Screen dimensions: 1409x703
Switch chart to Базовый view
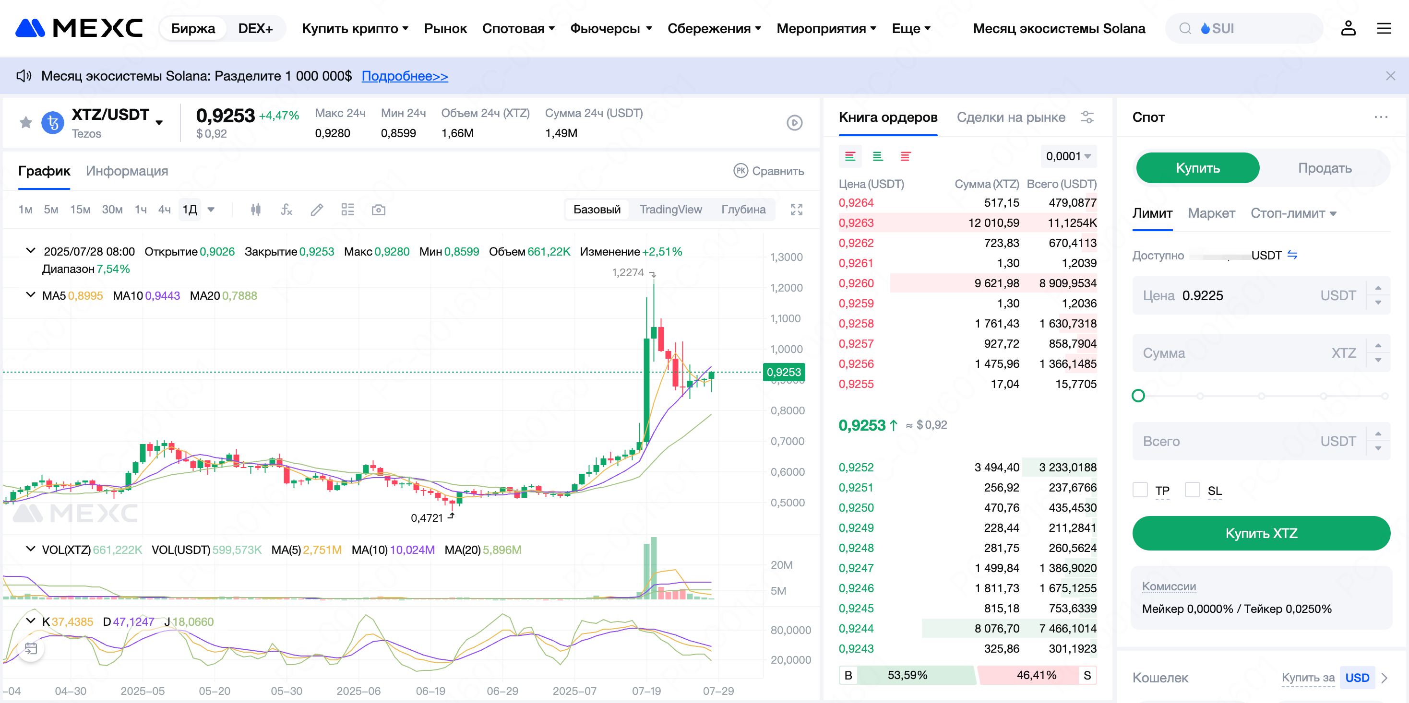[x=597, y=210]
